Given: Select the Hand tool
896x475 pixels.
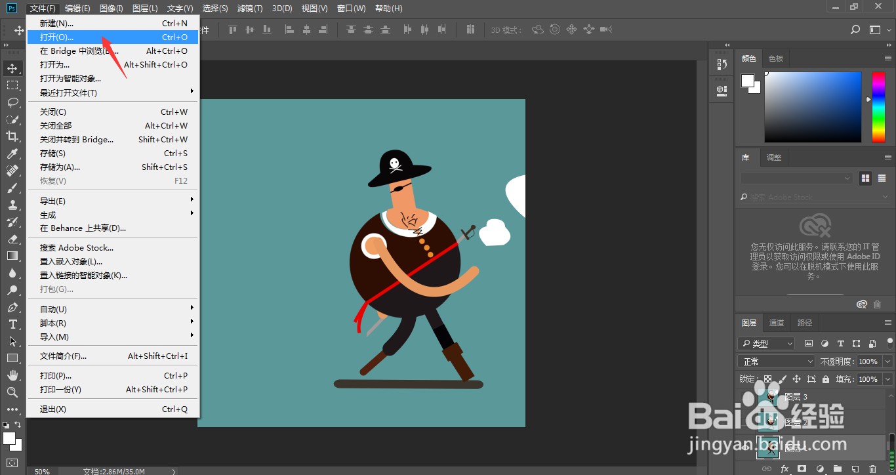Looking at the screenshot, I should [12, 375].
